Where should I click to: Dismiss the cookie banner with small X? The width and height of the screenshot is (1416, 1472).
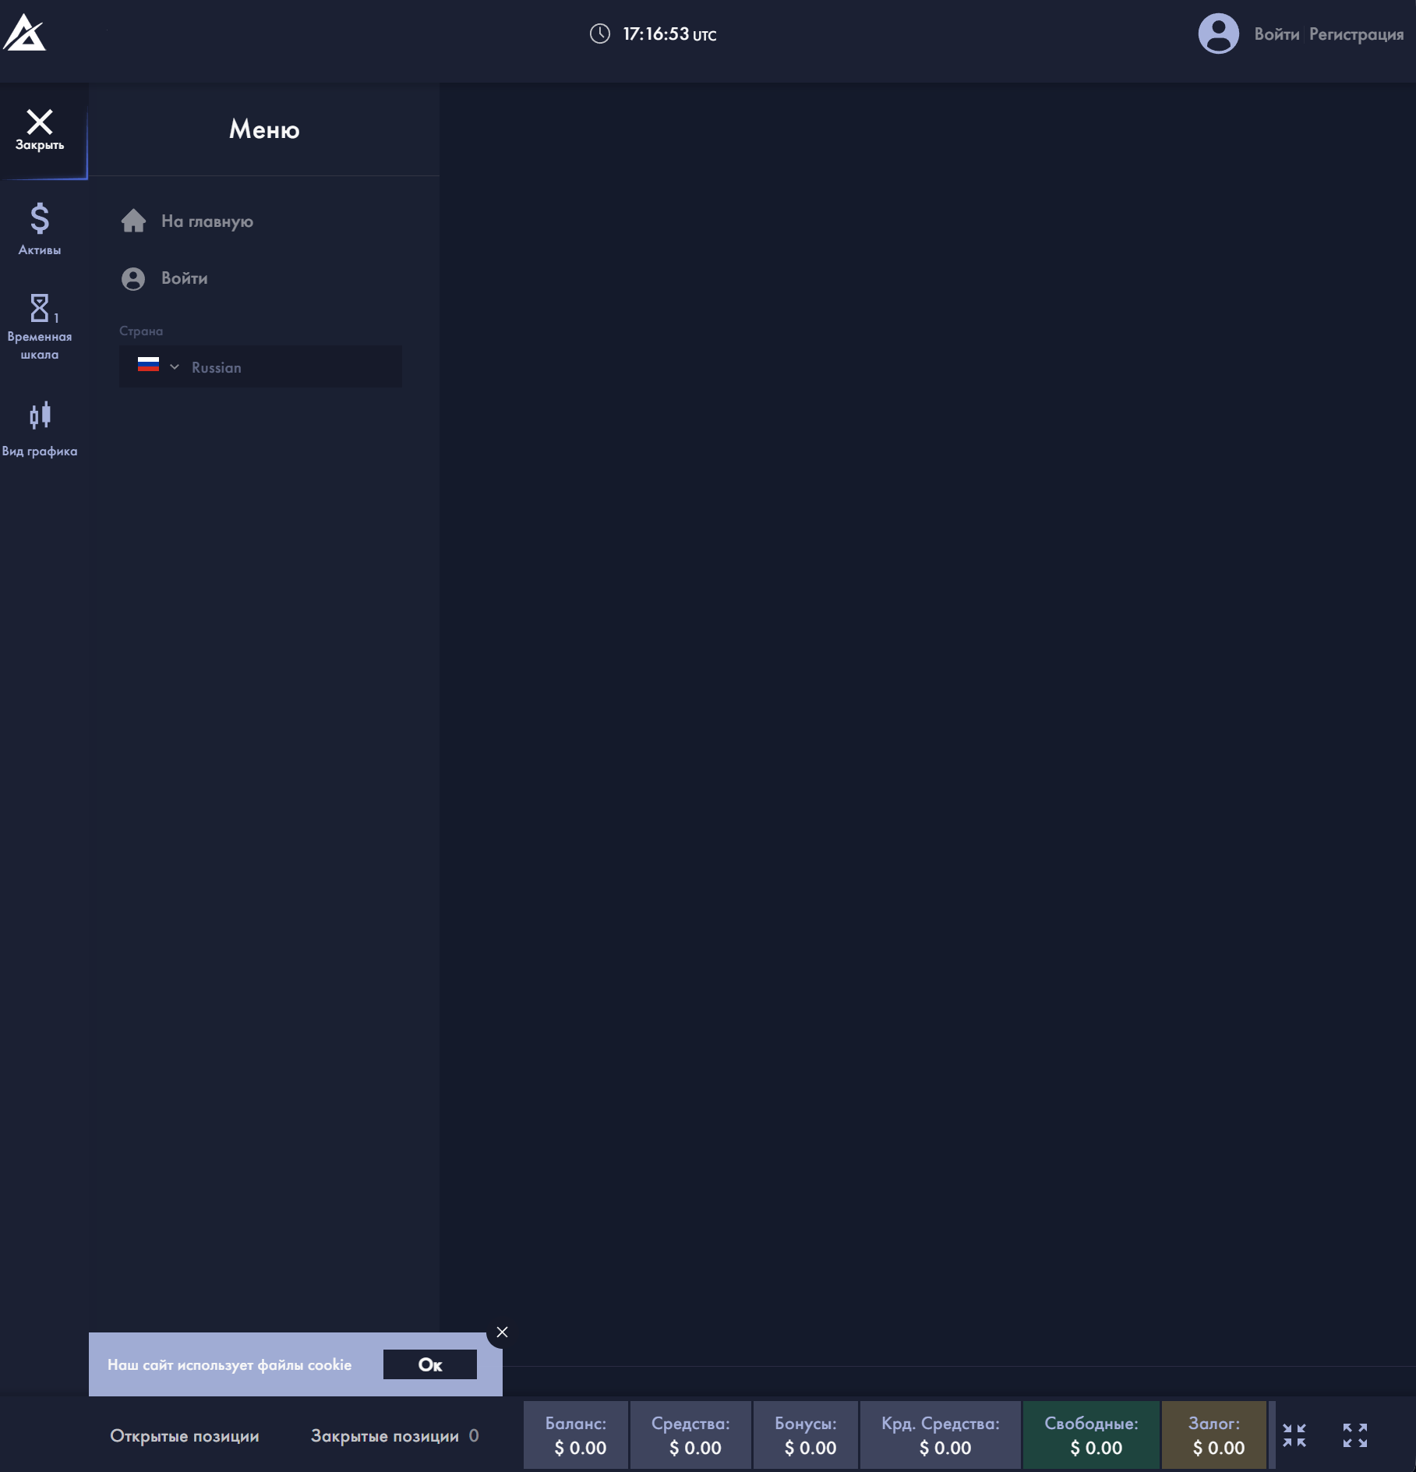click(x=503, y=1332)
